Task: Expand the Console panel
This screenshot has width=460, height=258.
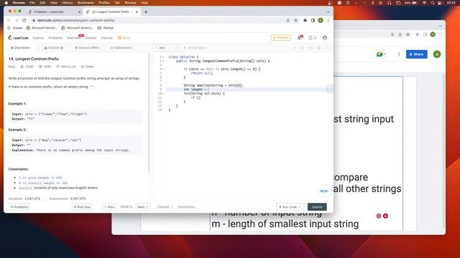Action: pyautogui.click(x=165, y=207)
